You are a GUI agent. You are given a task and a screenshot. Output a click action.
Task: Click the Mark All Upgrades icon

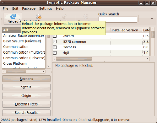pyautogui.click(x=38, y=17)
